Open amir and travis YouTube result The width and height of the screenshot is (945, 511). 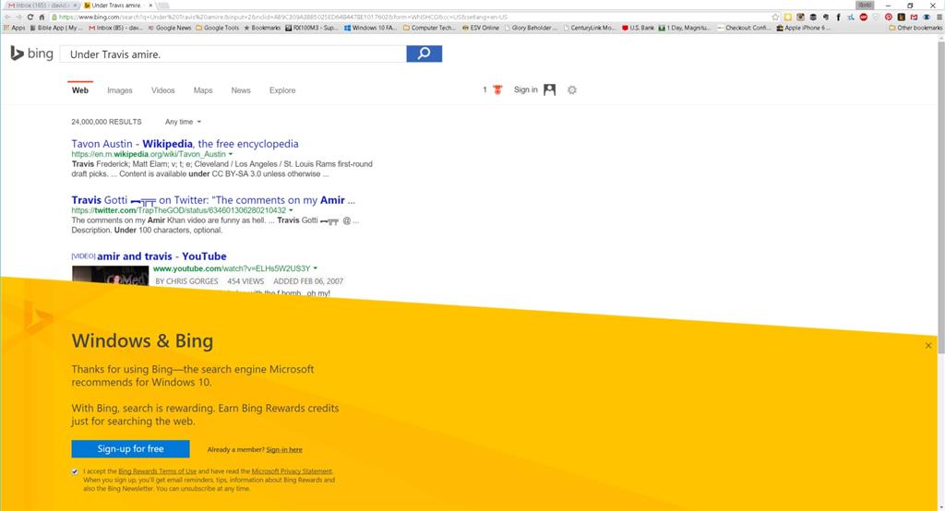161,256
